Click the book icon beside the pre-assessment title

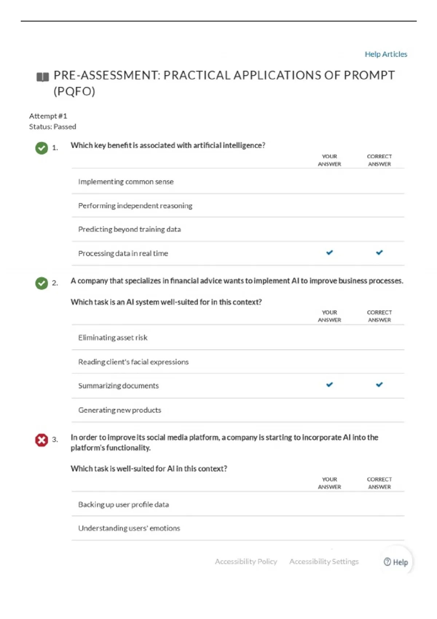pos(43,77)
